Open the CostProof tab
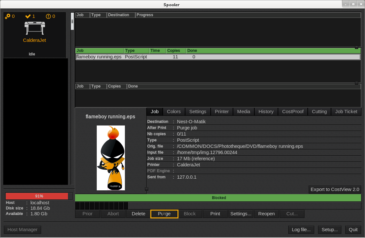This screenshot has width=365, height=238. coord(293,112)
